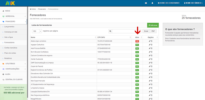Delete Afubra Agro comércio with trash icon

tap(152, 41)
